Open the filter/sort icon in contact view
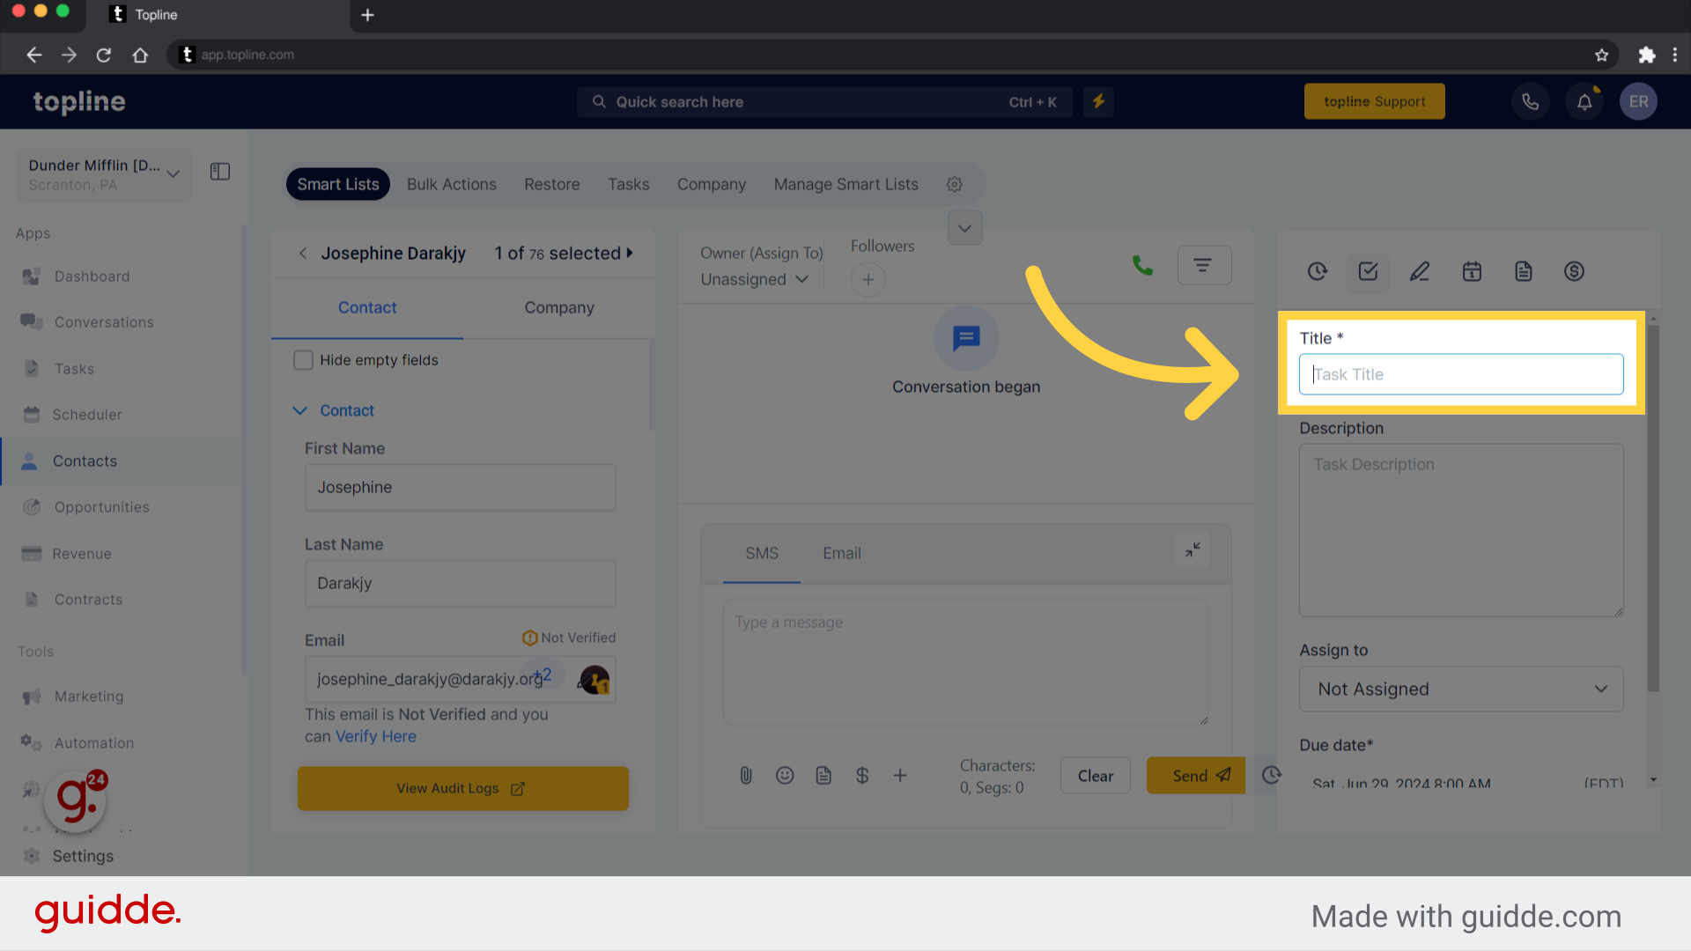Screen dimensions: 1691x951 click(1203, 265)
